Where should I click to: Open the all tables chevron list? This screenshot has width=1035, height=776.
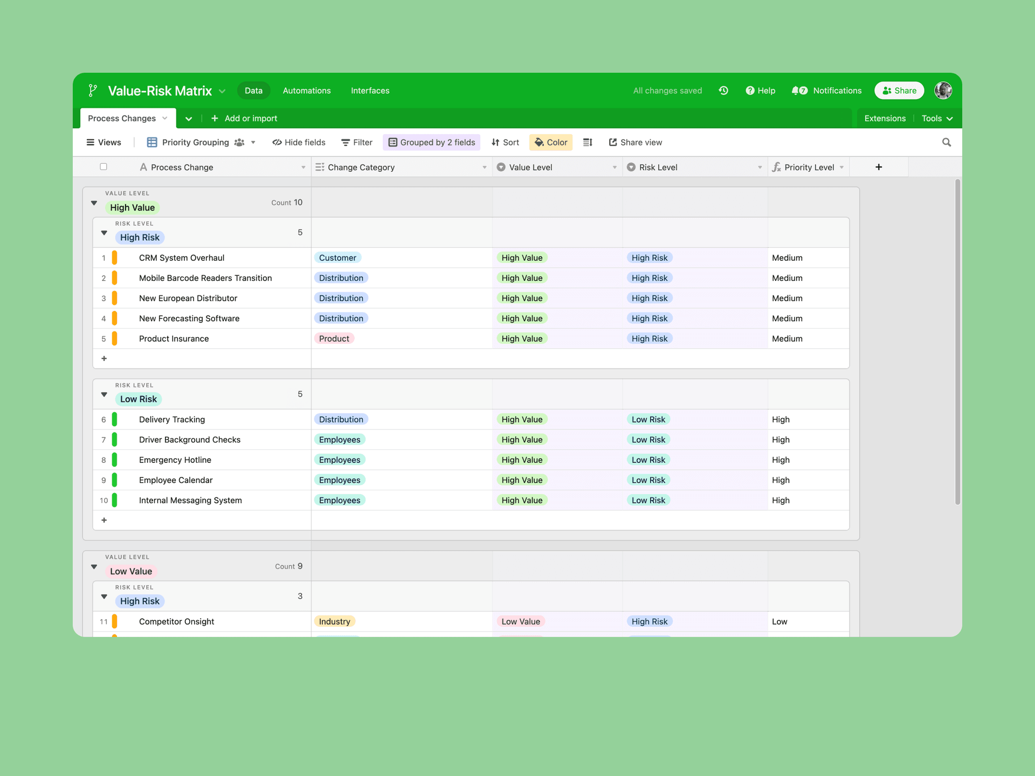tap(189, 119)
